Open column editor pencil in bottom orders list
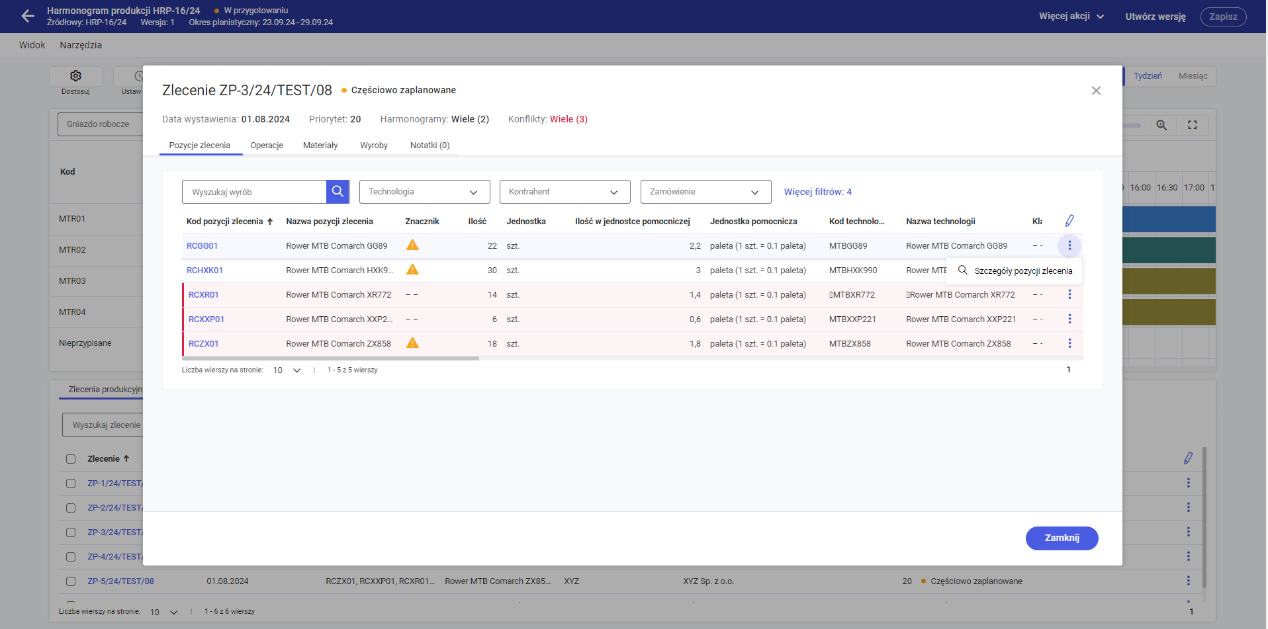This screenshot has height=629, width=1268. (1189, 458)
